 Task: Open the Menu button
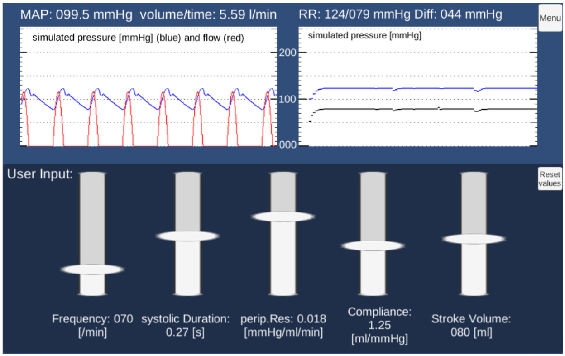click(550, 19)
